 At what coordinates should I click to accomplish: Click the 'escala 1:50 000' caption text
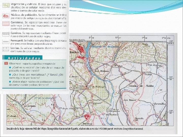coord(99,129)
